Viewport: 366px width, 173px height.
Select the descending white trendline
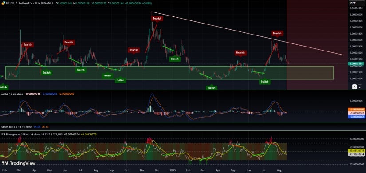click(x=248, y=33)
